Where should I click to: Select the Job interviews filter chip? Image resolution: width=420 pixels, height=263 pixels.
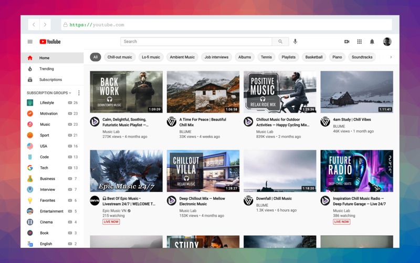(216, 57)
